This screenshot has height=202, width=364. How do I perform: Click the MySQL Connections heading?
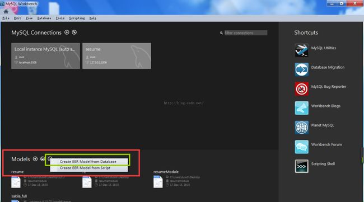click(x=36, y=32)
